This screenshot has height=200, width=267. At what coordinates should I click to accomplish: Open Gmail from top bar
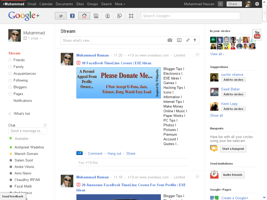point(32,4)
